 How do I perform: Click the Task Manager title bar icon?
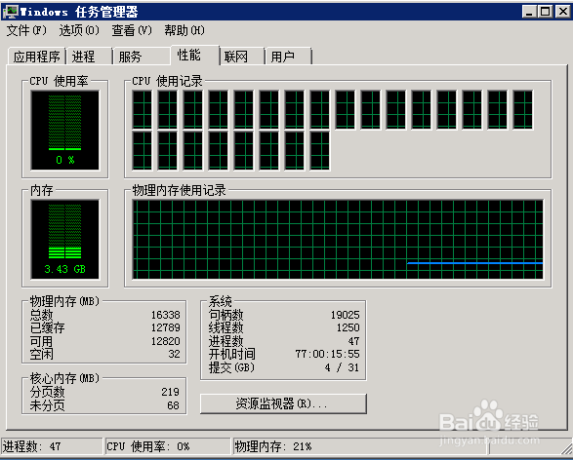[10, 12]
